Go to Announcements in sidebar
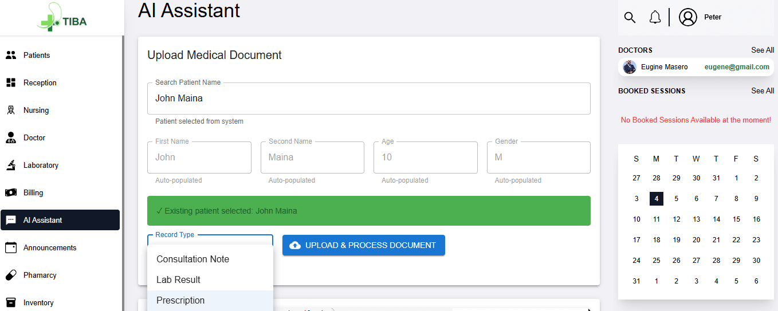The image size is (778, 311). (50, 247)
